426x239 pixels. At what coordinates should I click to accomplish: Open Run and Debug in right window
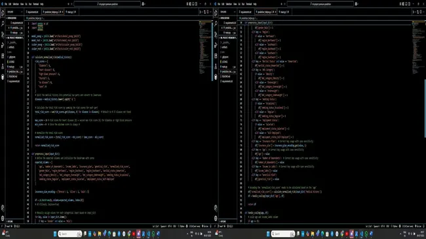[x=216, y=45]
